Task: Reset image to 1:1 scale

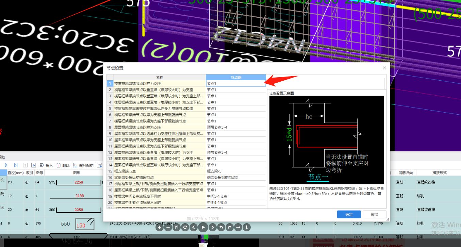Action: point(176,227)
